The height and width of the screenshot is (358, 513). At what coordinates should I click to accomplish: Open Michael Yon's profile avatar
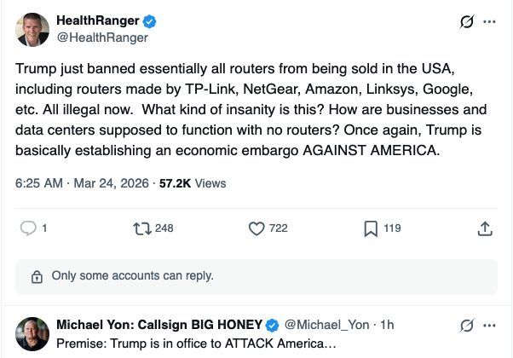[x=32, y=332]
